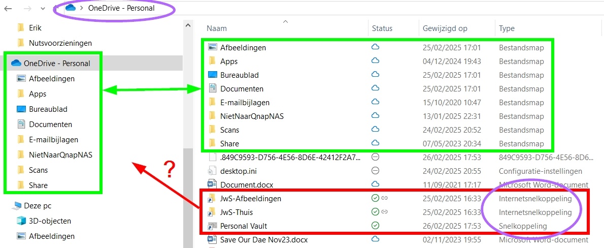This screenshot has height=248, width=604.
Task: Select the NietNaarQnapNAS folder icon in file list
Action: [212, 116]
